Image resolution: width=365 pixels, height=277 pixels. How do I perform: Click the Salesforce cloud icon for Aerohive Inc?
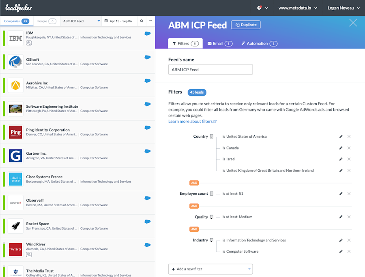click(x=147, y=81)
